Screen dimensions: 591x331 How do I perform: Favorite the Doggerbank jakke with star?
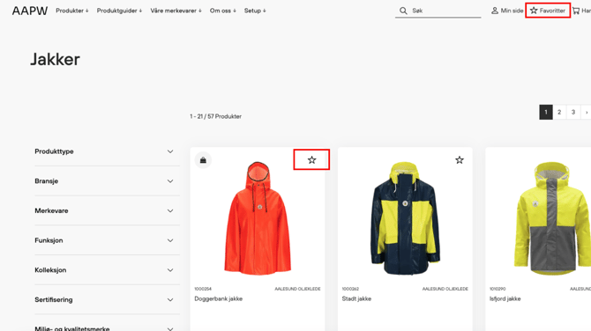(x=311, y=160)
